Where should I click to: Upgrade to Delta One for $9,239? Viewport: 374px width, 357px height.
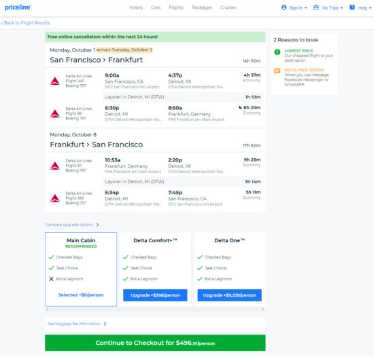(x=229, y=295)
